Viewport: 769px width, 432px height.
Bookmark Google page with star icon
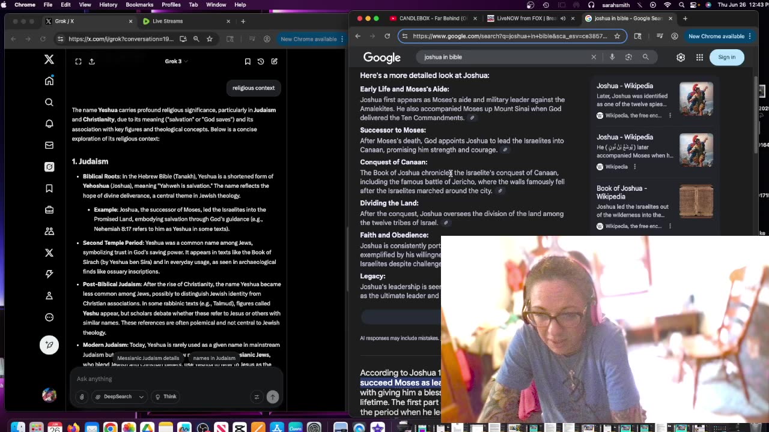point(617,36)
